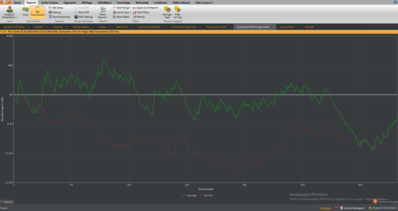Click the red flag status bar icon
The image size is (398, 211).
point(337,208)
